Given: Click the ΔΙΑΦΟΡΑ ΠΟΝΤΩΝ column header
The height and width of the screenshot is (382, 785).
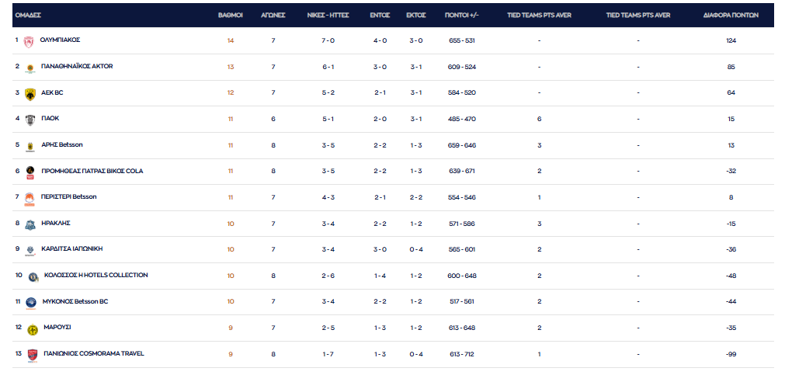Looking at the screenshot, I should point(731,15).
